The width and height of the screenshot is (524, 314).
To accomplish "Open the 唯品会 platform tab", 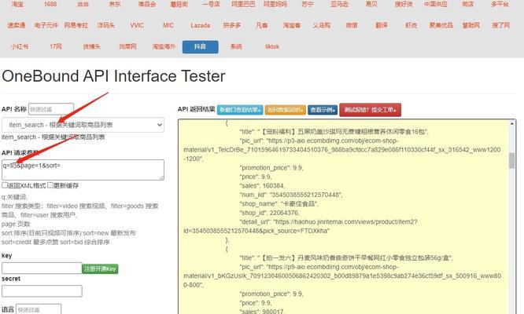I will point(147,4).
